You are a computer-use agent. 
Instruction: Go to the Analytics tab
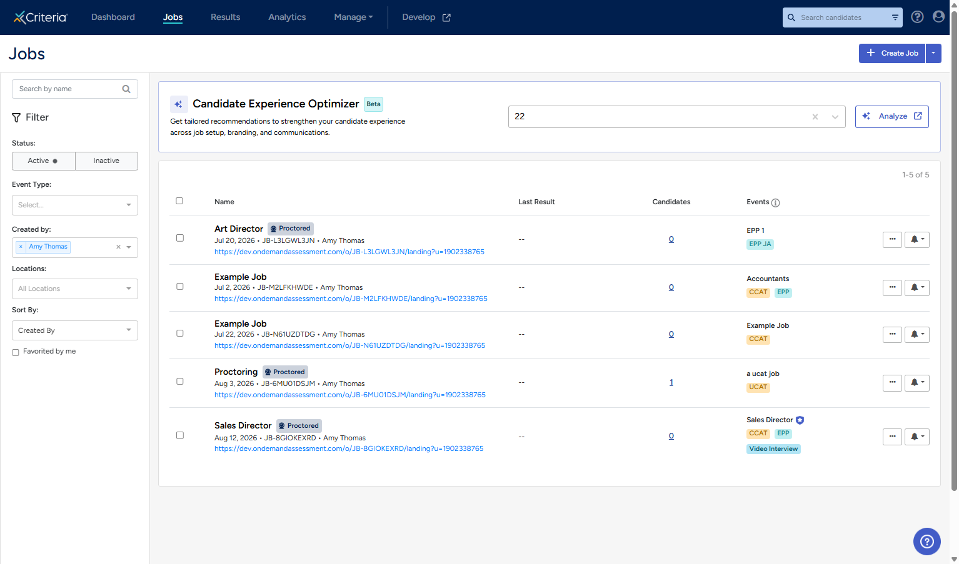click(x=287, y=17)
